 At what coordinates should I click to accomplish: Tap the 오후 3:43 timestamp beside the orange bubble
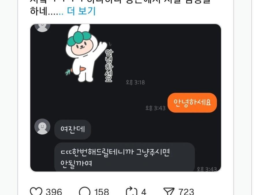tap(155, 108)
